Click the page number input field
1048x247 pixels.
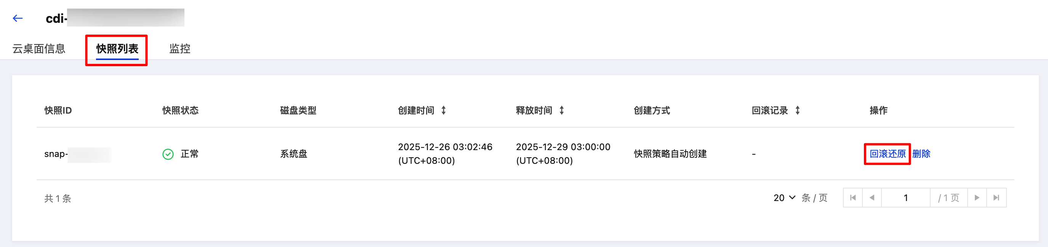(x=905, y=198)
